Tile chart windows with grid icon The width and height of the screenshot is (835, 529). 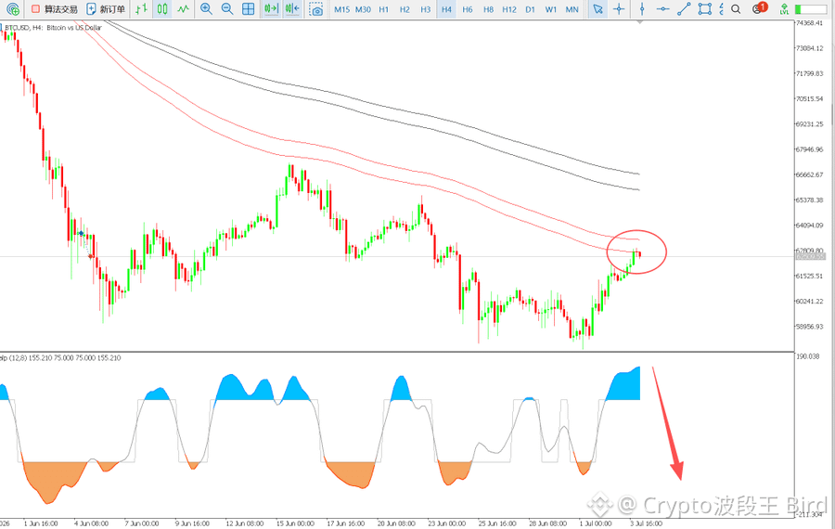[248, 9]
